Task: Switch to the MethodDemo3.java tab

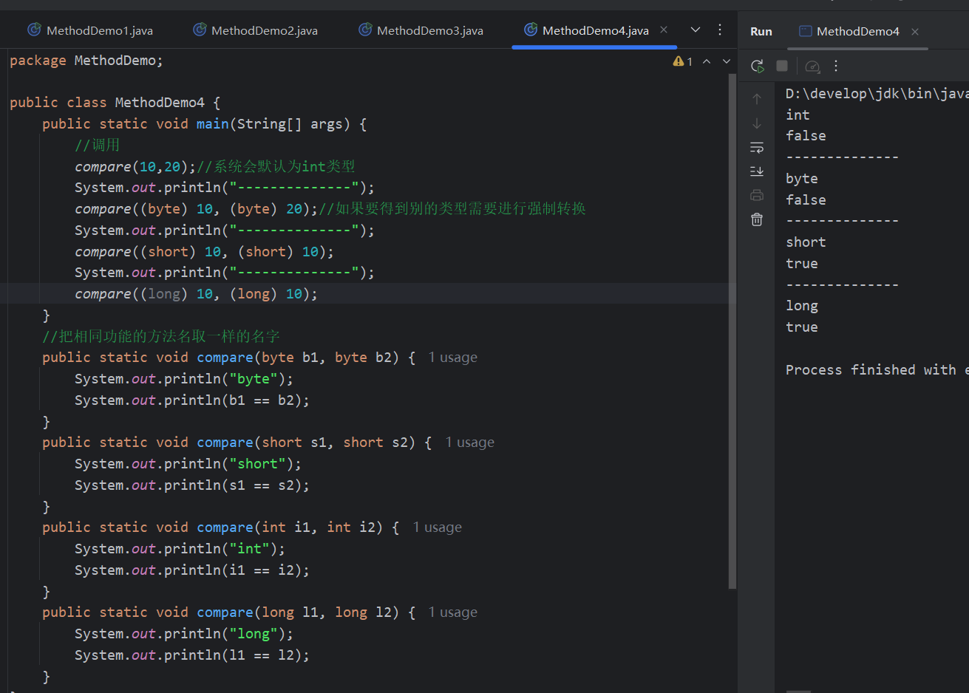Action: pyautogui.click(x=421, y=30)
